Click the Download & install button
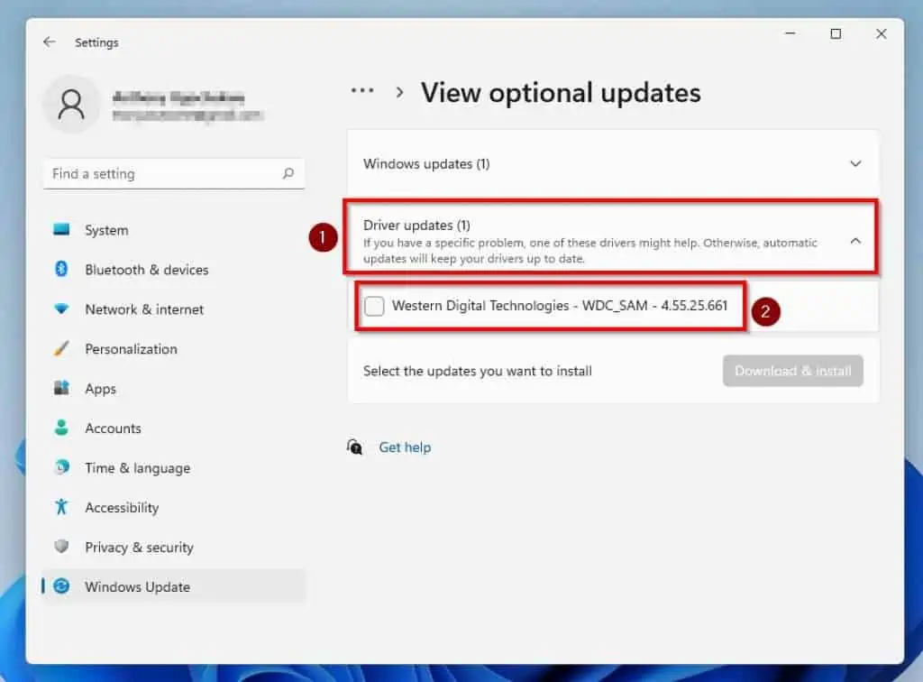This screenshot has height=682, width=923. (793, 371)
